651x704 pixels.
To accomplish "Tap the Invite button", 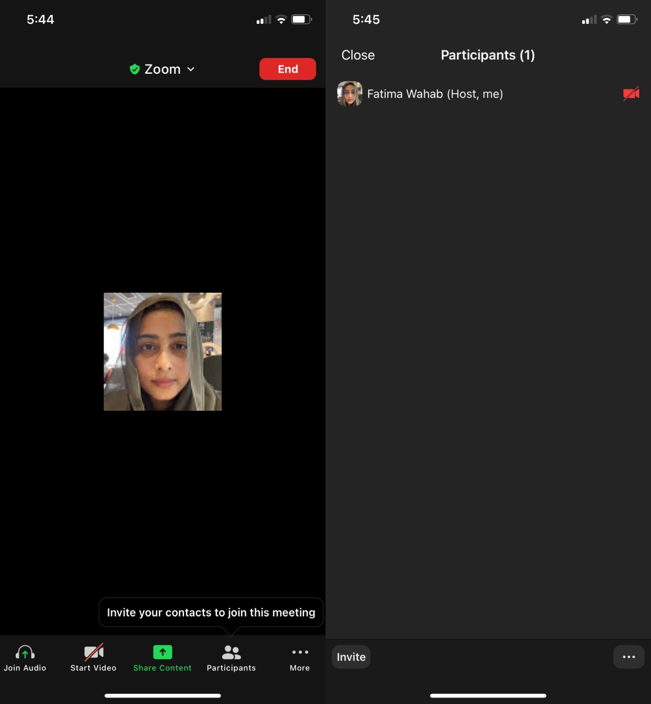I will click(350, 656).
